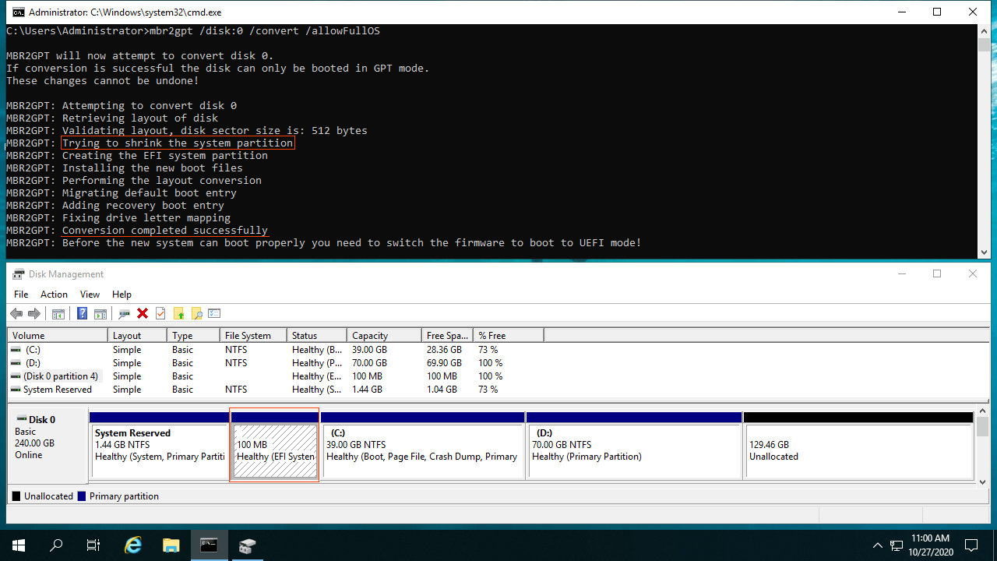Image resolution: width=997 pixels, height=561 pixels.
Task: Sort the list by Capacity column
Action: tap(370, 336)
